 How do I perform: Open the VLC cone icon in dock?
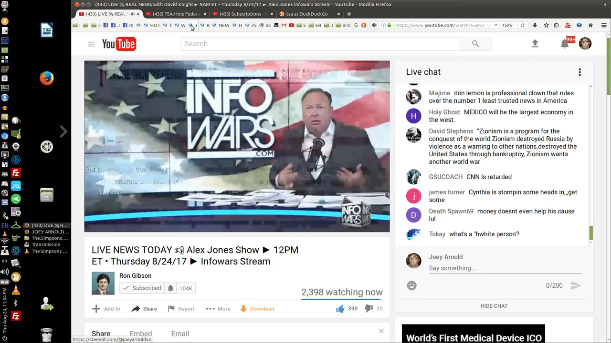[x=16, y=290]
